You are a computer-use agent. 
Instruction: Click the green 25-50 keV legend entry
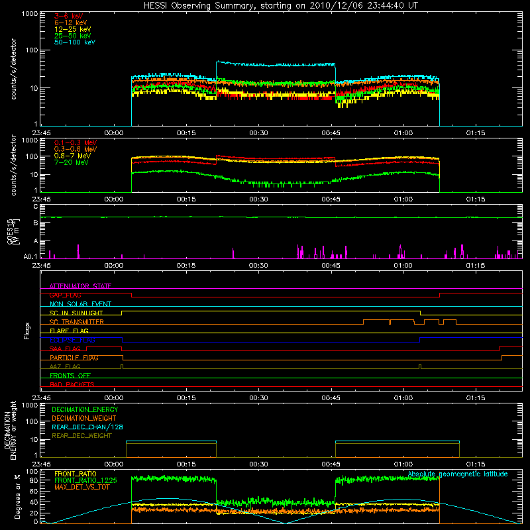tap(73, 36)
